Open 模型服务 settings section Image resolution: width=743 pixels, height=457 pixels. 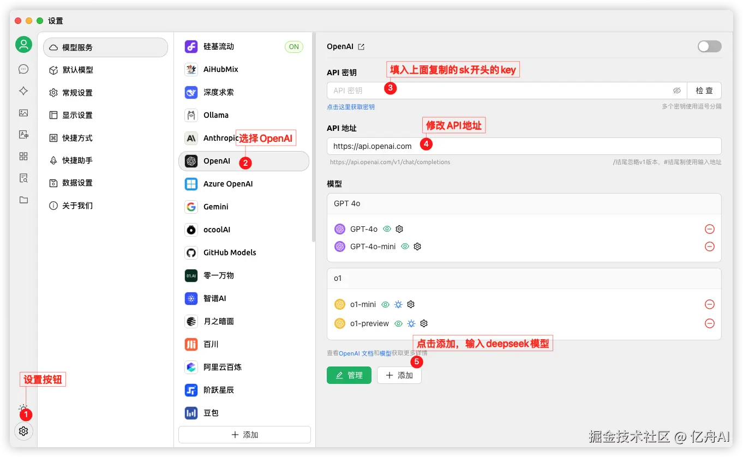pyautogui.click(x=106, y=47)
